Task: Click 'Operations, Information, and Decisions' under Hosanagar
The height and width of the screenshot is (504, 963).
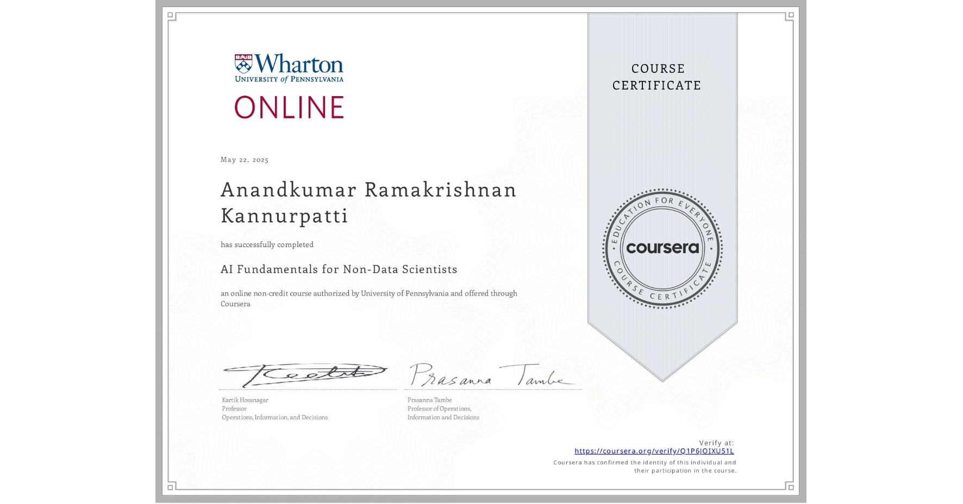Action: click(274, 418)
